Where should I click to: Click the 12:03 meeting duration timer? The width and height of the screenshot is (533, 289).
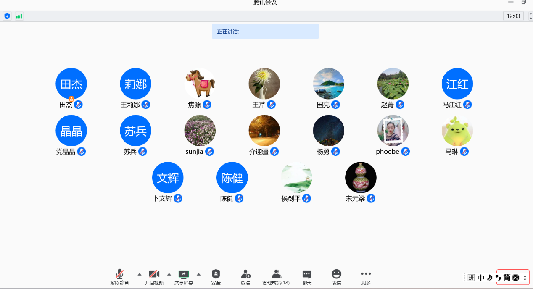point(513,16)
